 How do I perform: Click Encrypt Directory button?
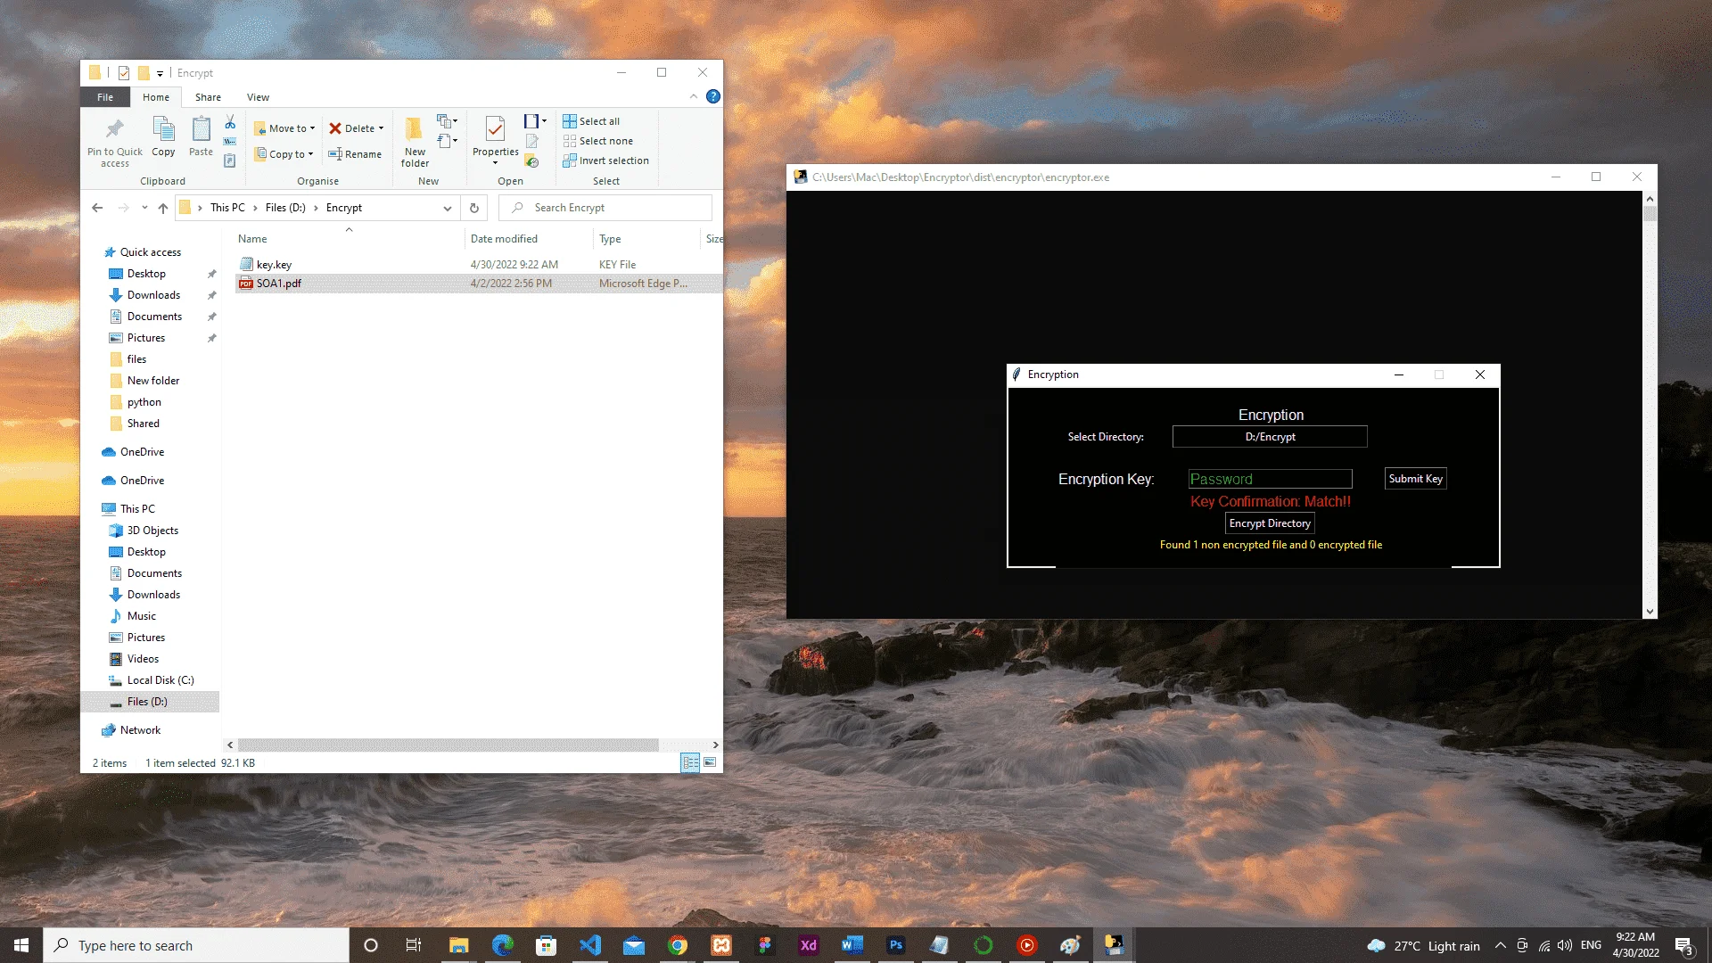coord(1270,523)
